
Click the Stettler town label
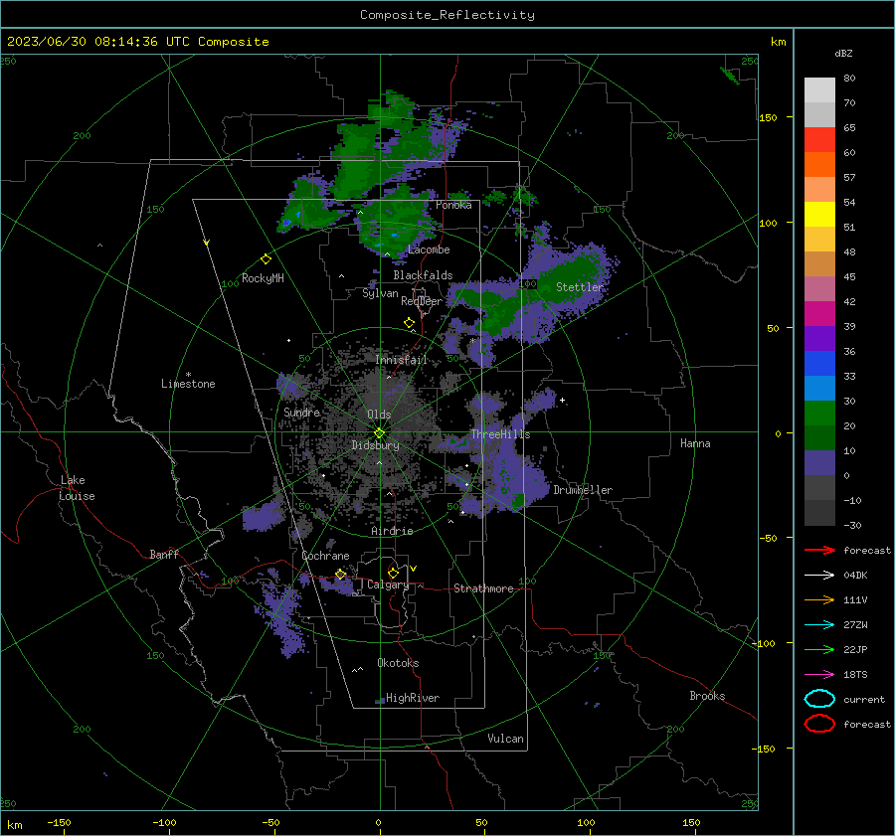coord(580,287)
